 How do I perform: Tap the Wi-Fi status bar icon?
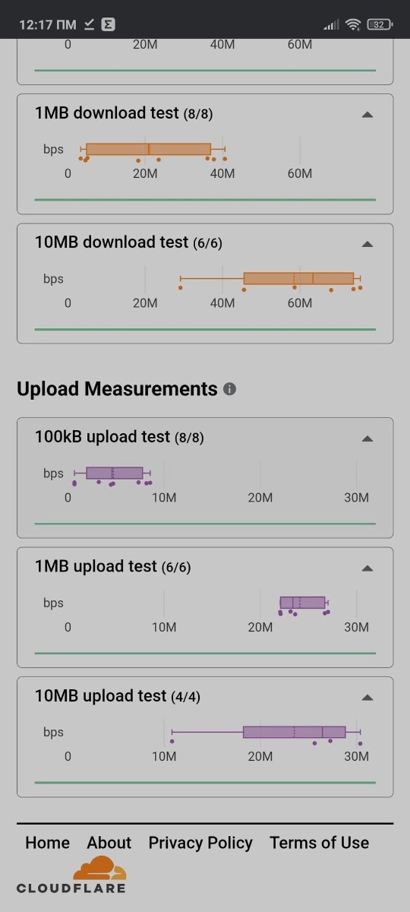click(x=352, y=24)
